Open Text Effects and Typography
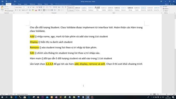Image resolution: width=176 pixels, height=99 pixels. [x=30, y=10]
